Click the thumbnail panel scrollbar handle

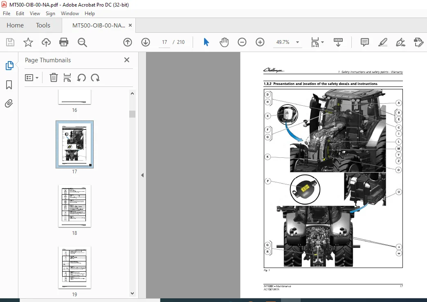point(133,114)
